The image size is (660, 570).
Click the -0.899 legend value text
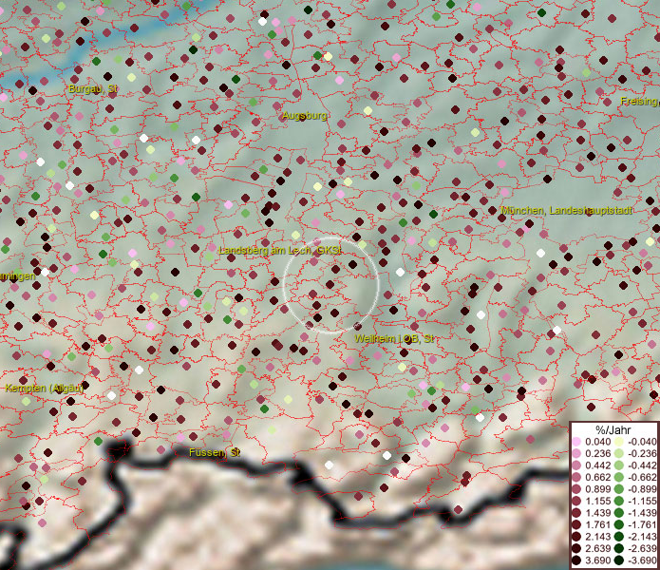(642, 489)
